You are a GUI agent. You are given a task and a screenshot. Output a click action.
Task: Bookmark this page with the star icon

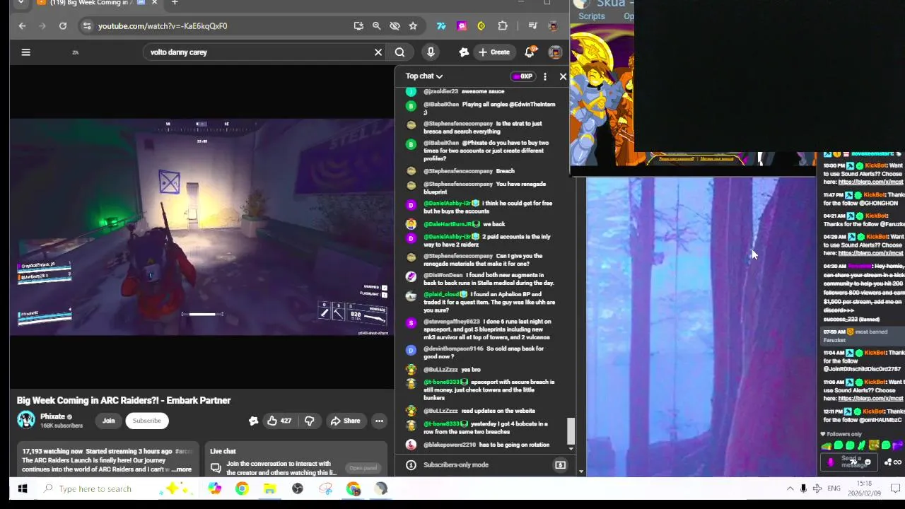413,26
